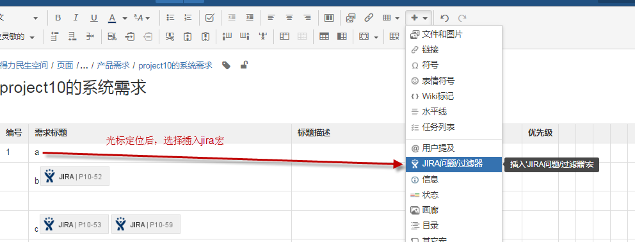This screenshot has height=242, width=635.
Task: Align text to the right
Action: click(x=307, y=18)
